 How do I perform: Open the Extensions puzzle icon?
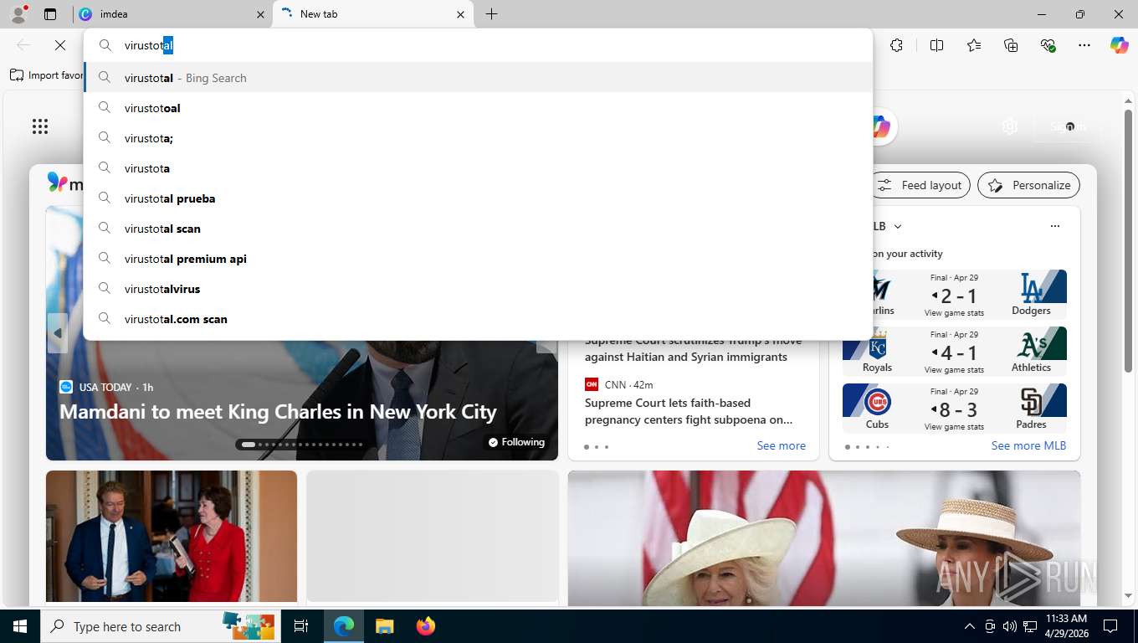(x=896, y=45)
